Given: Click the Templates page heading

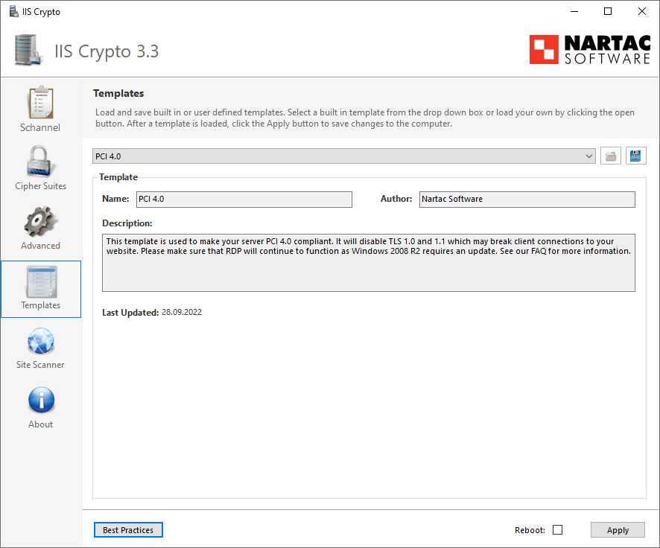Looking at the screenshot, I should [118, 93].
